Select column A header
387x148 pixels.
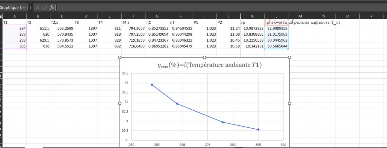point(15,16)
